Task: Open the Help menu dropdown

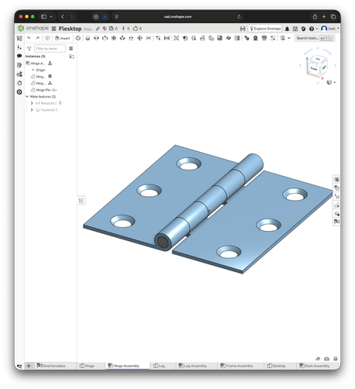Action: (x=313, y=29)
